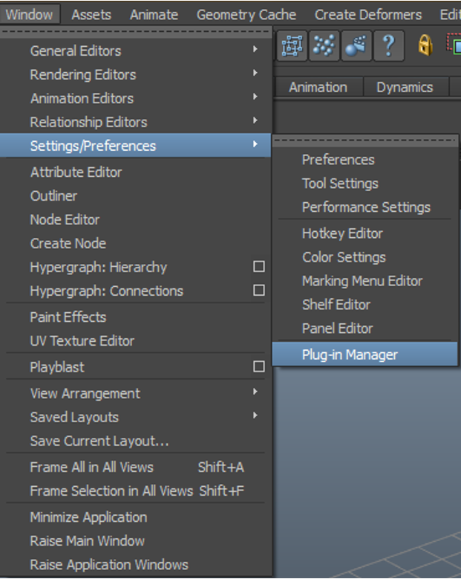The width and height of the screenshot is (461, 579).
Task: Select Color Settings in the submenu
Action: click(x=344, y=257)
